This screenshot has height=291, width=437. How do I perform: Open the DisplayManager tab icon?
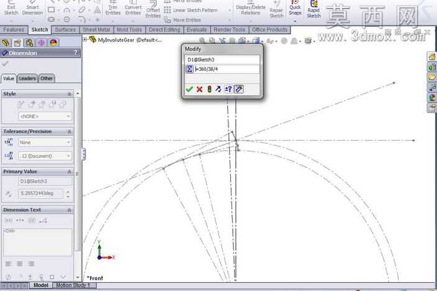(x=53, y=43)
